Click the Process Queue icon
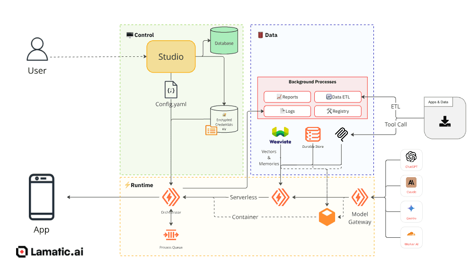The height and width of the screenshot is (270, 470). click(171, 235)
